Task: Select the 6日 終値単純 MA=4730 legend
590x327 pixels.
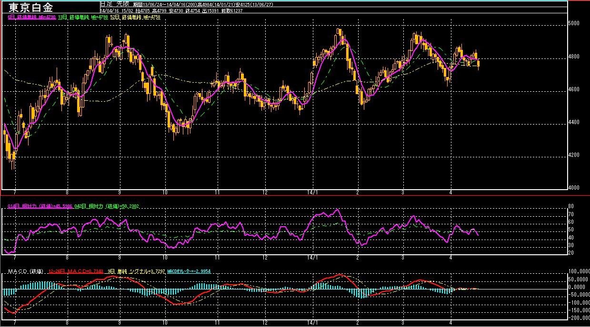Action: [32, 17]
